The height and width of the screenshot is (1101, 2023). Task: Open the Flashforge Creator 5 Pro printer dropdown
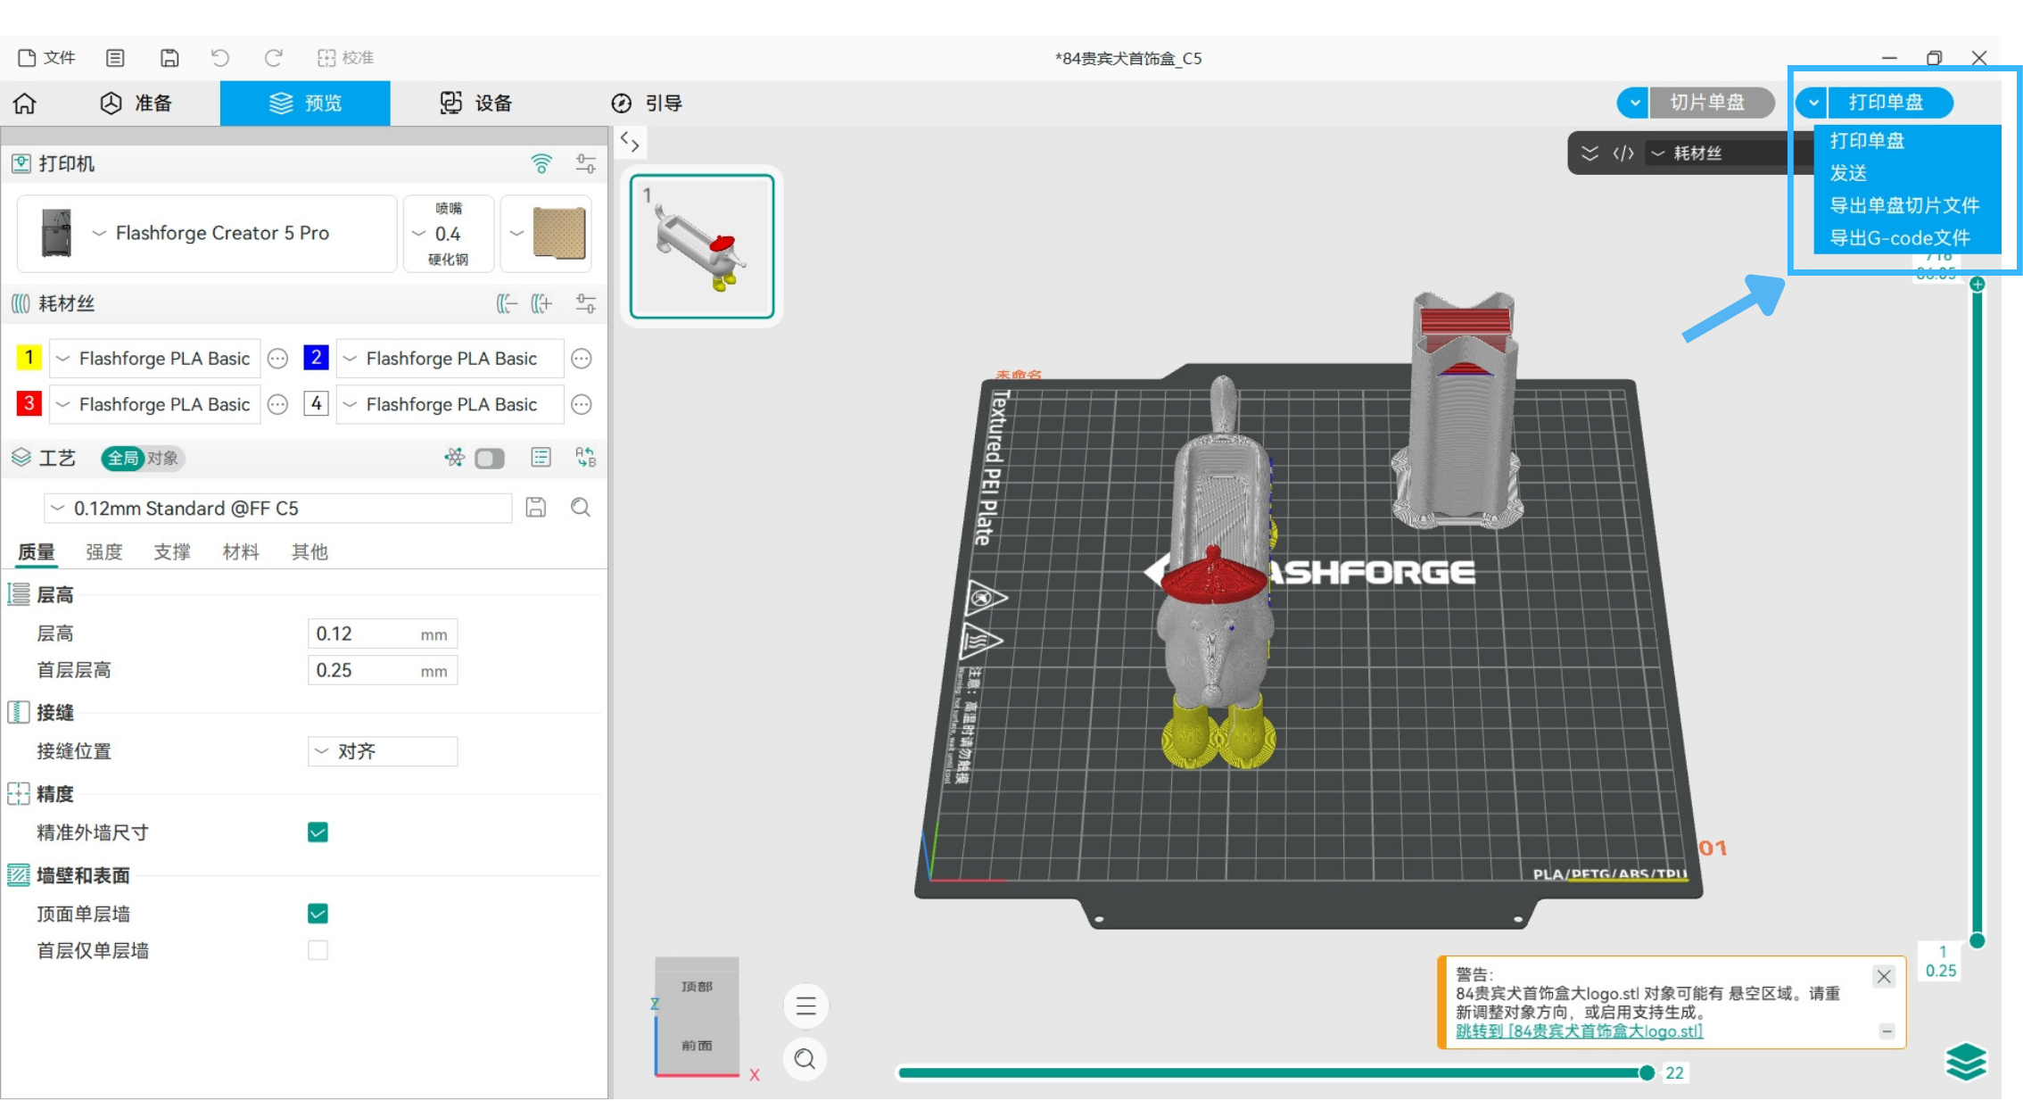pyautogui.click(x=207, y=234)
